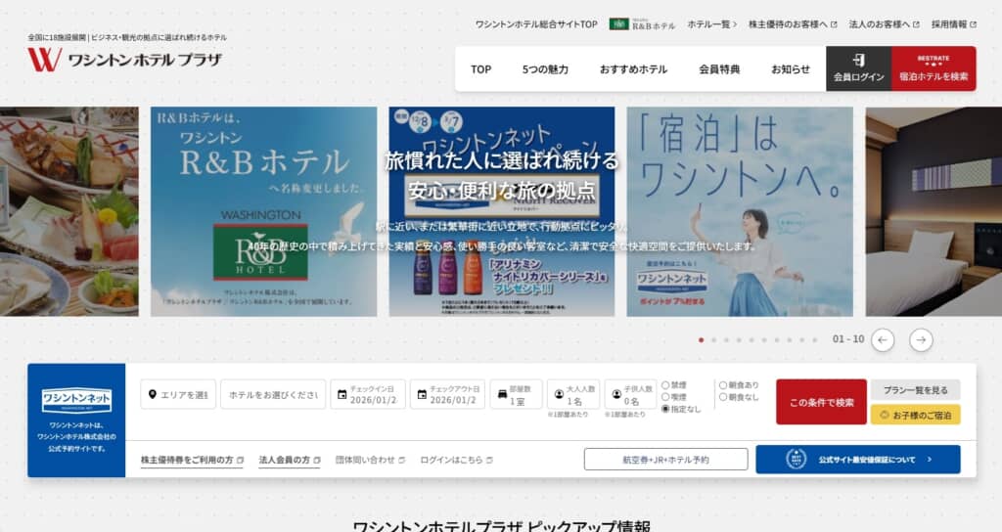Image resolution: width=1002 pixels, height=532 pixels.
Task: Click the ワシントンネット logo in booking panel
Action: point(76,400)
